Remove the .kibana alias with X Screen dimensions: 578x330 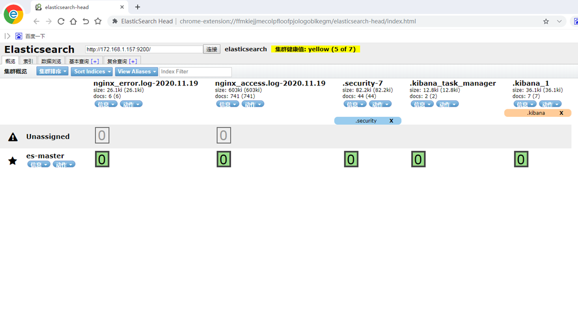click(x=561, y=113)
